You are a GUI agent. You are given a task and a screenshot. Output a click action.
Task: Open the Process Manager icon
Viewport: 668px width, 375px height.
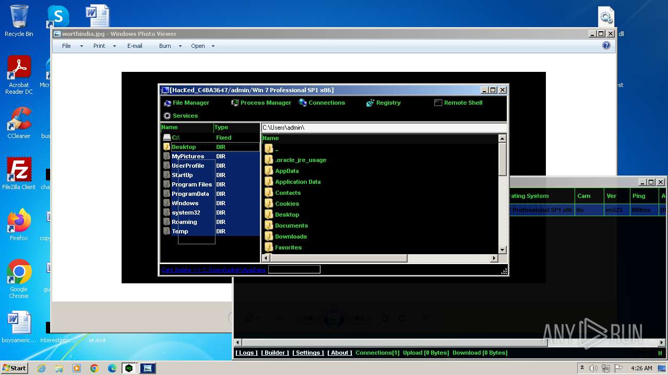(x=235, y=103)
